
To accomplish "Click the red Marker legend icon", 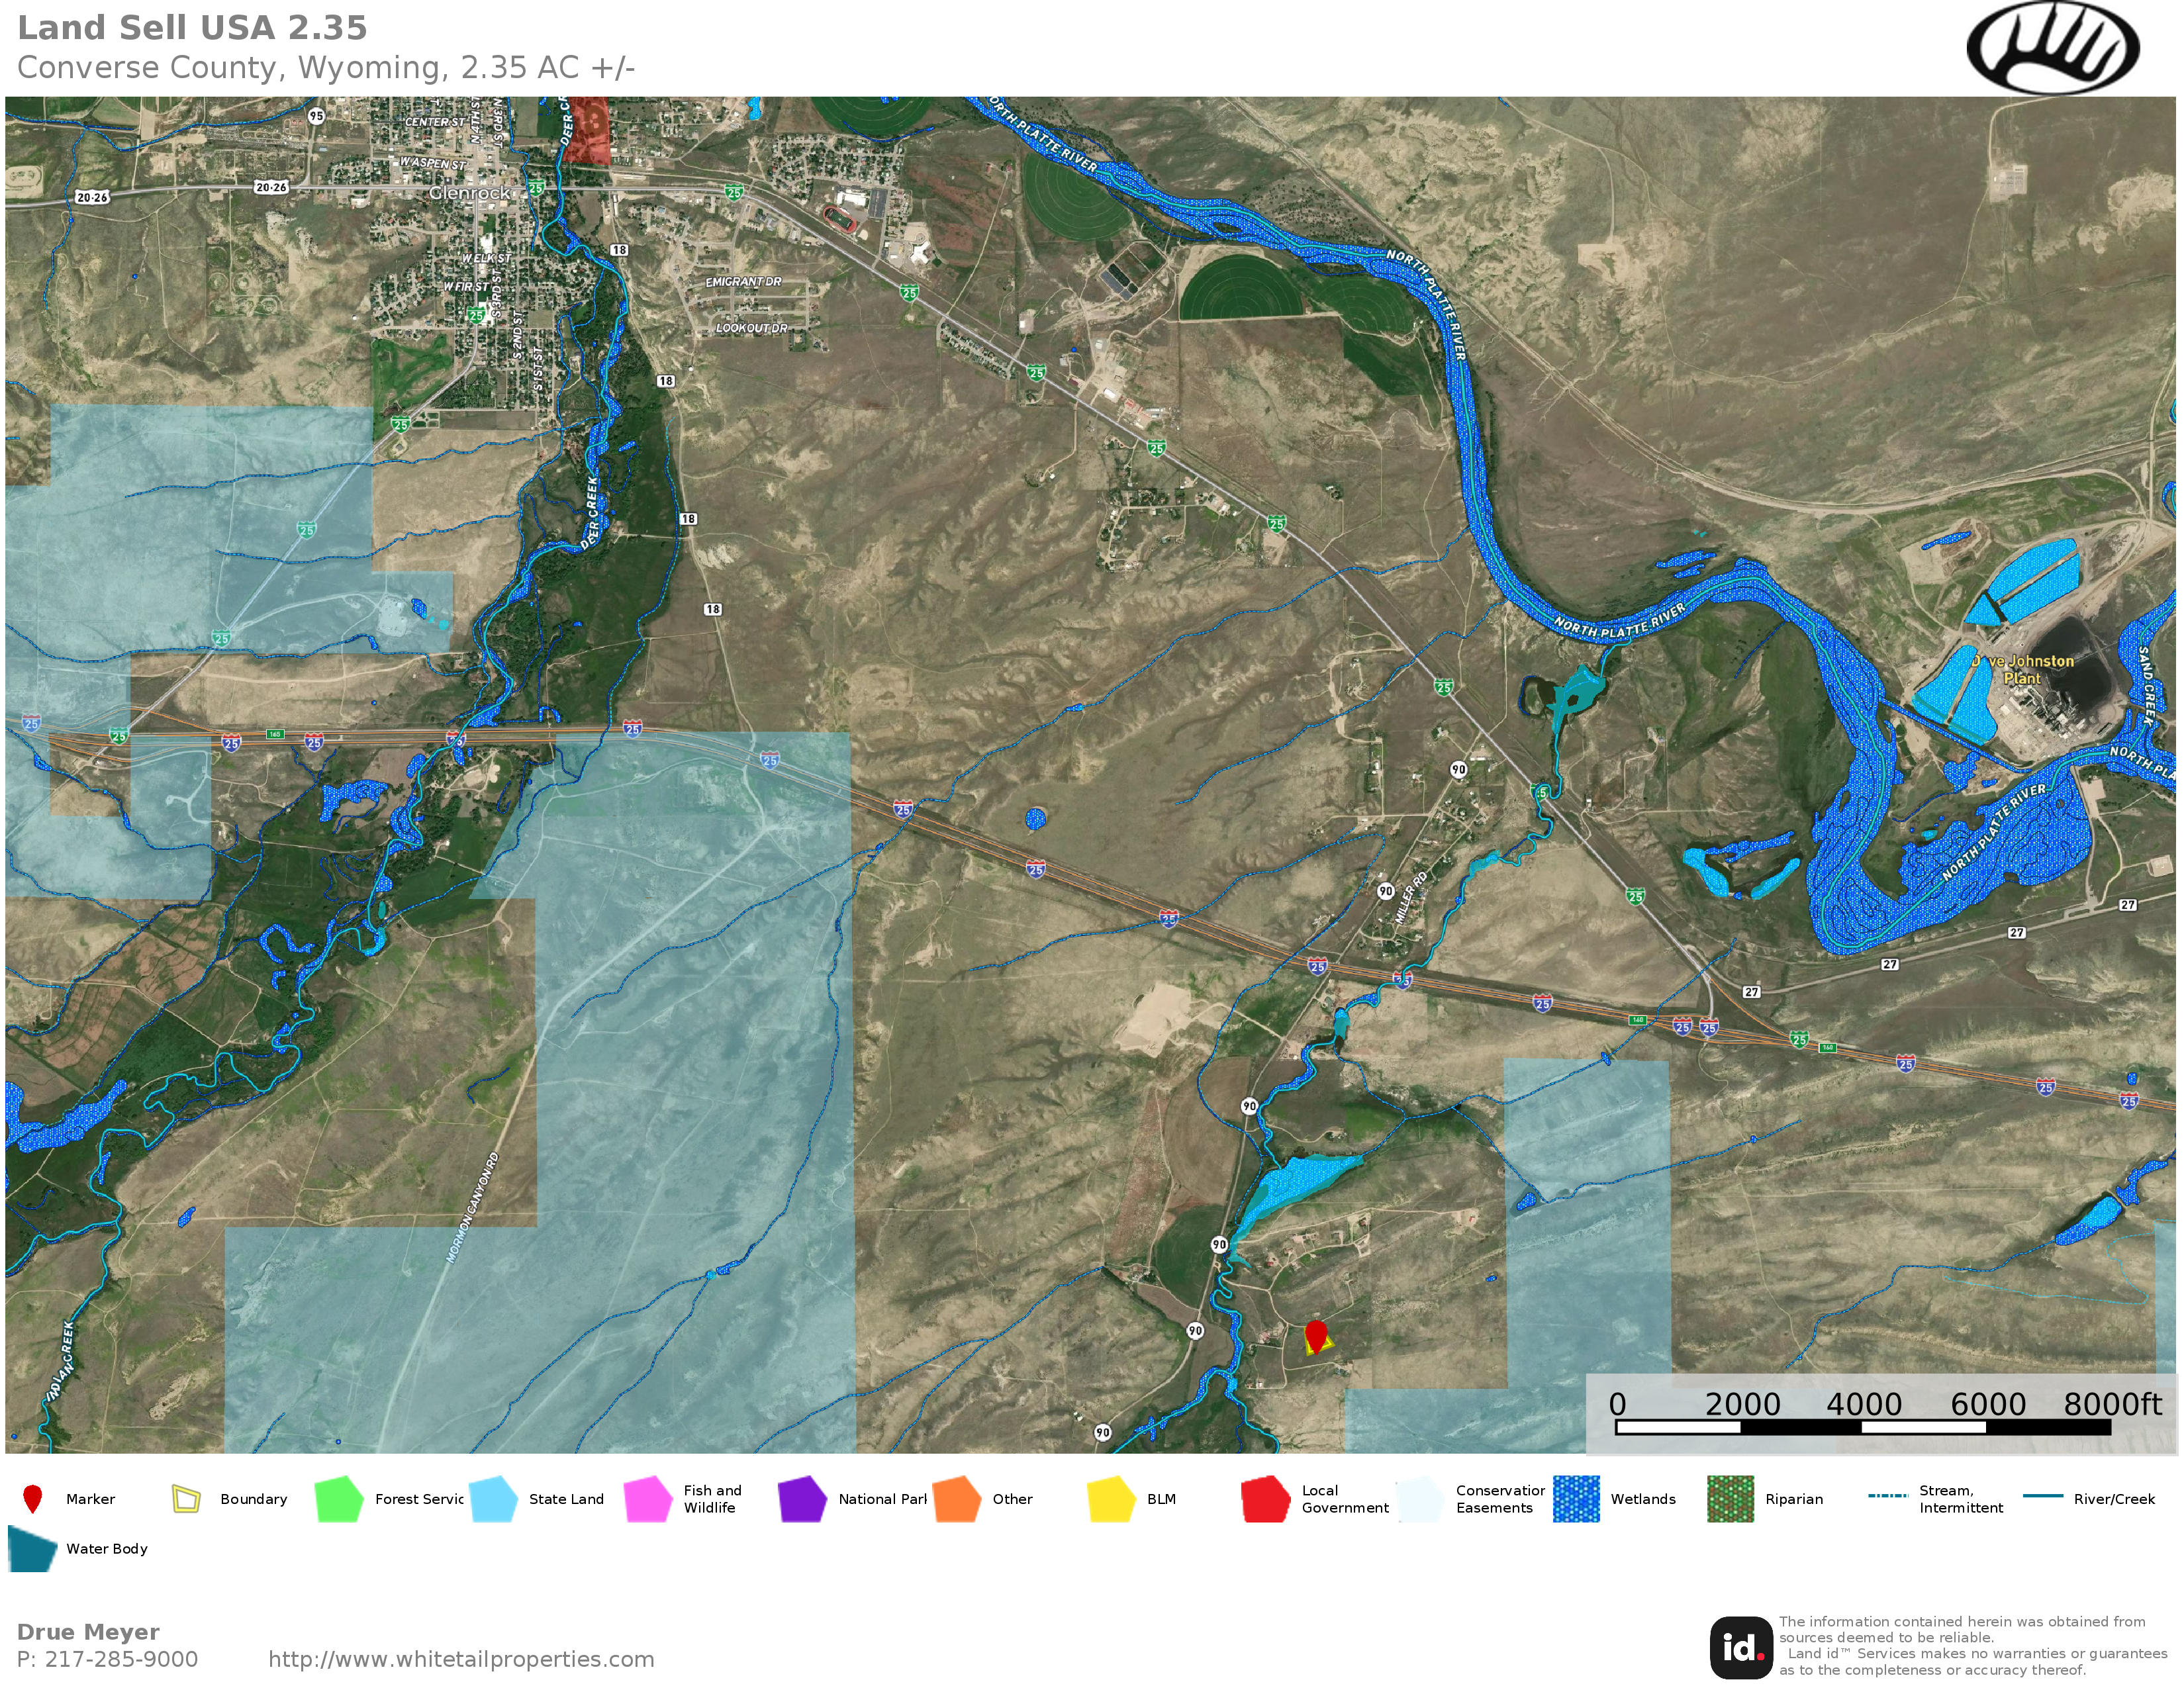I will tap(32, 1498).
